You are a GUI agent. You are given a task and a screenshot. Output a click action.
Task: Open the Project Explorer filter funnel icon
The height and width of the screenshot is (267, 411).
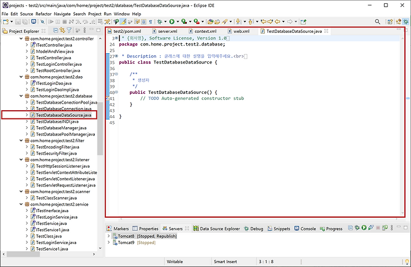pos(69,30)
